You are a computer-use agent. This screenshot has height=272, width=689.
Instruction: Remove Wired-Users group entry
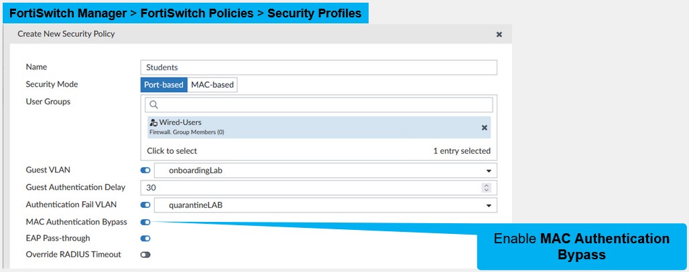(x=484, y=128)
